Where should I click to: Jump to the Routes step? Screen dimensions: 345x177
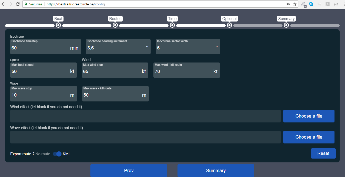point(115,25)
